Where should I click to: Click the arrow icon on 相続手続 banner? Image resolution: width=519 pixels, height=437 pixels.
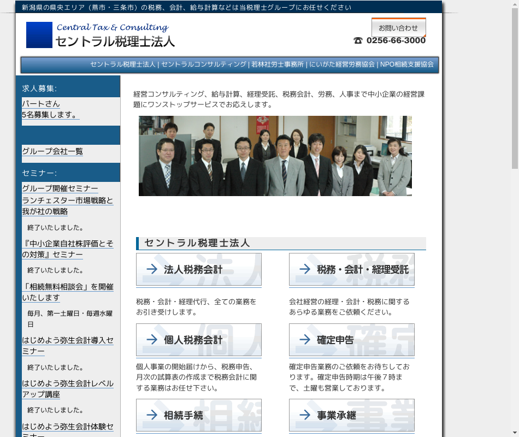coord(152,416)
